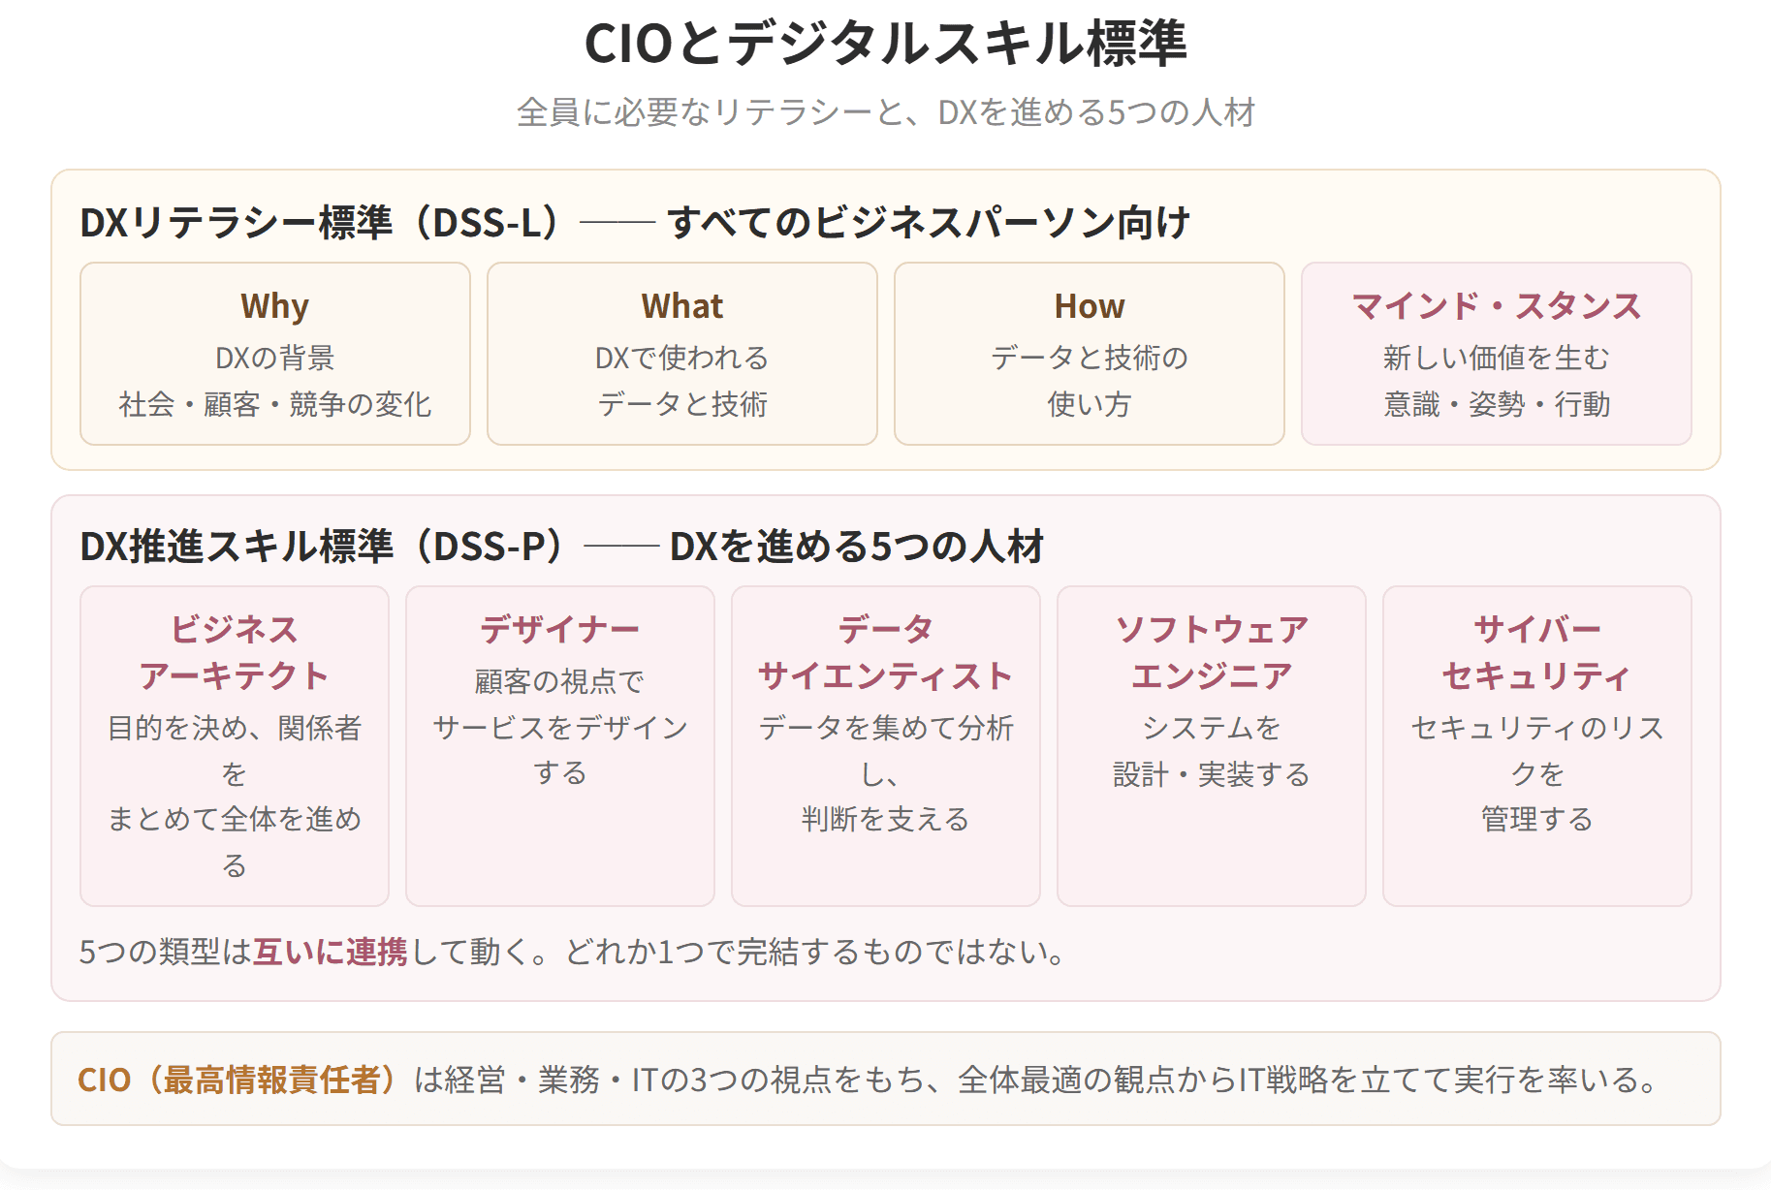Click the text 判断を支える
The image size is (1771, 1190).
886,819
